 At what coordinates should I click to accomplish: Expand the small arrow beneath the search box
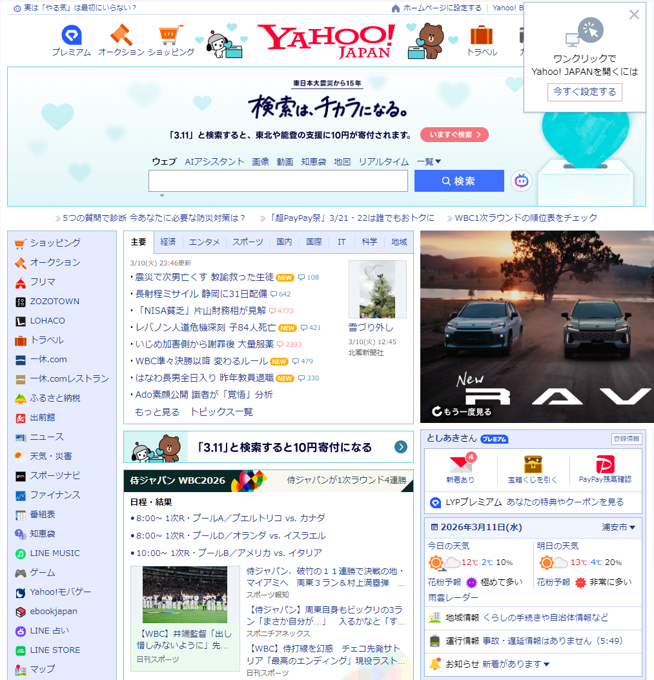(162, 195)
